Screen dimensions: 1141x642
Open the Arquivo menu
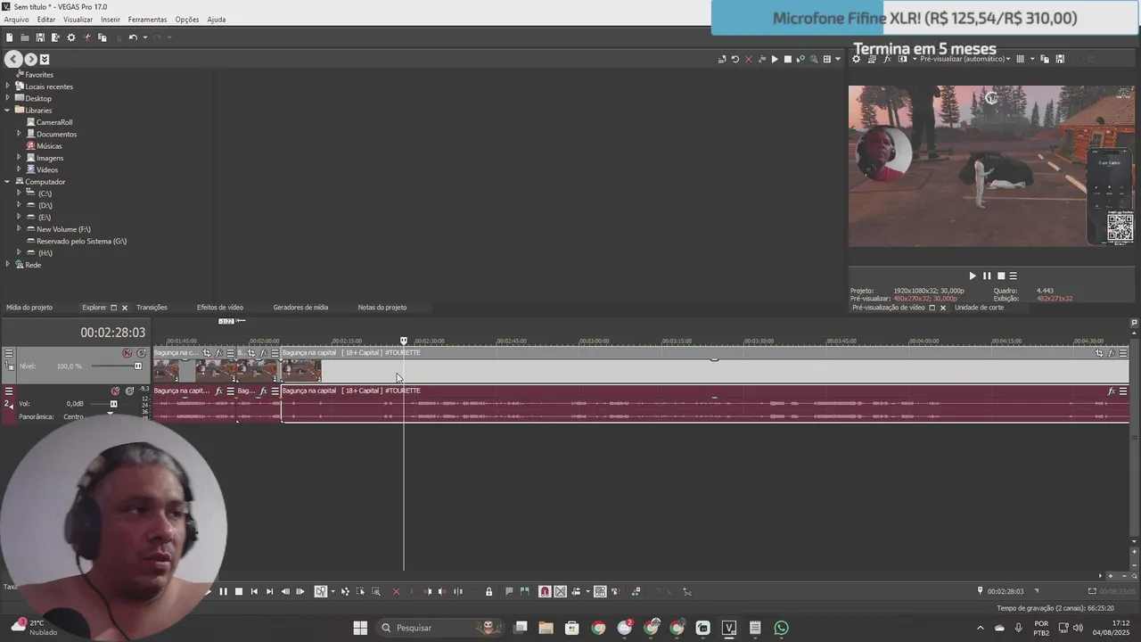click(16, 20)
